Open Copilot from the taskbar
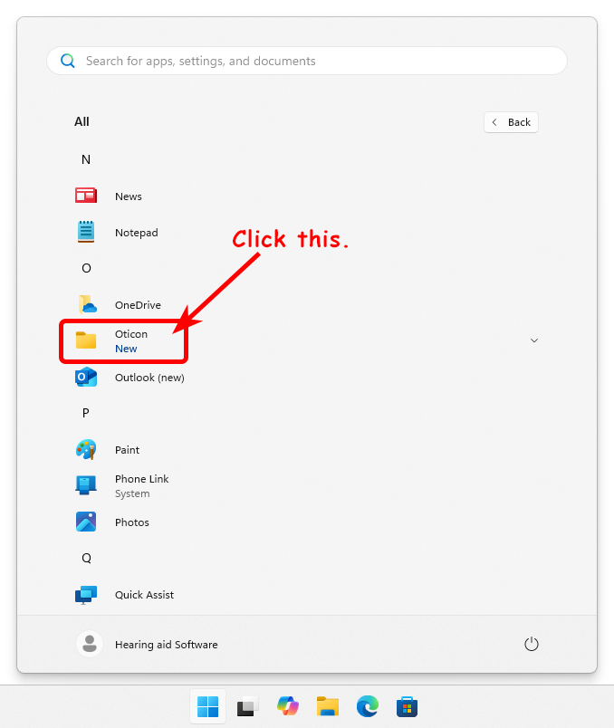 click(288, 706)
